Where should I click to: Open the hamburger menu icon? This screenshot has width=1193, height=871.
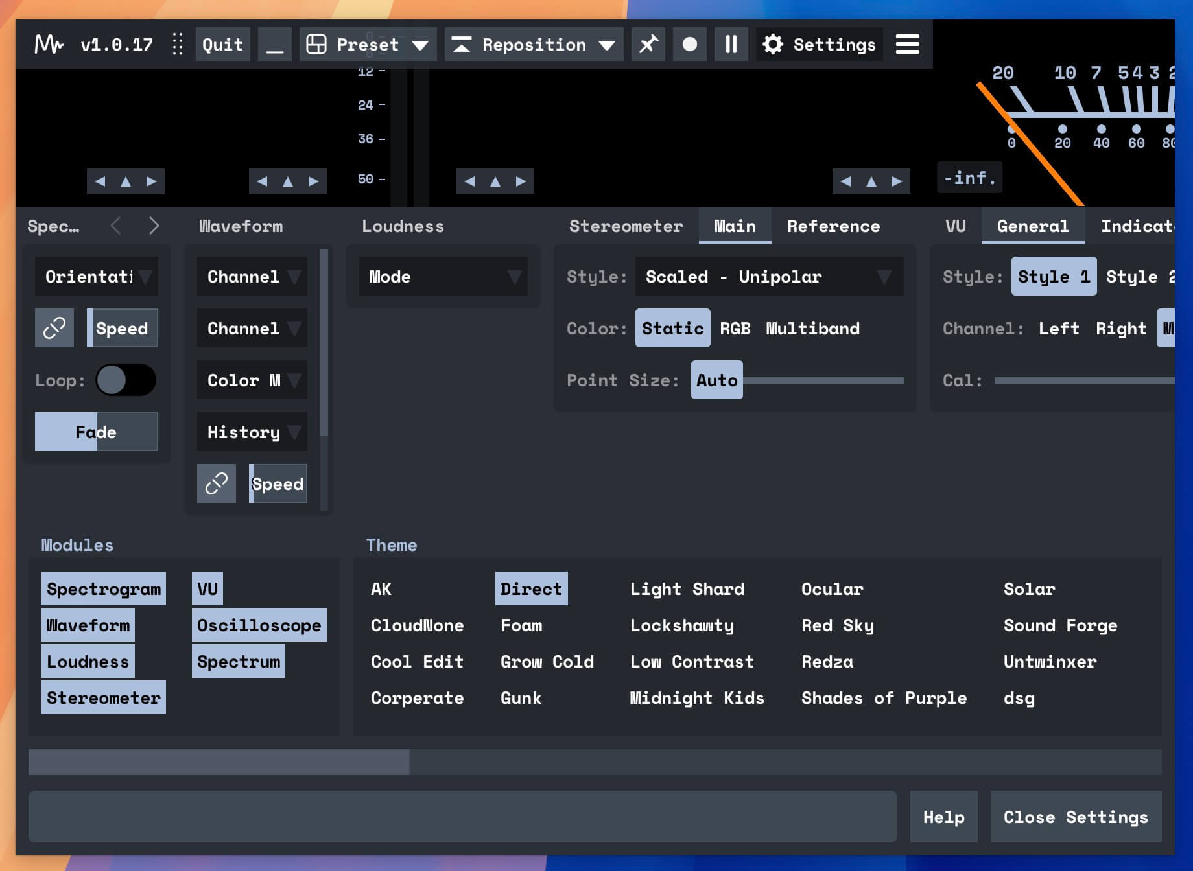pyautogui.click(x=907, y=44)
